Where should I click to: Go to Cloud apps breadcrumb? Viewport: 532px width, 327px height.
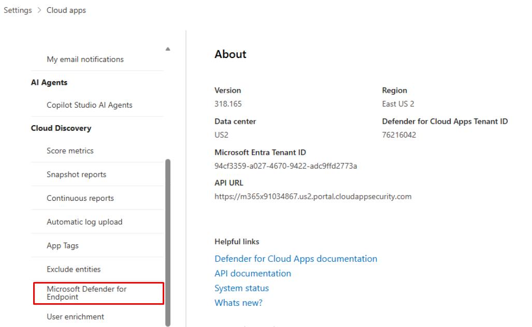pos(66,11)
